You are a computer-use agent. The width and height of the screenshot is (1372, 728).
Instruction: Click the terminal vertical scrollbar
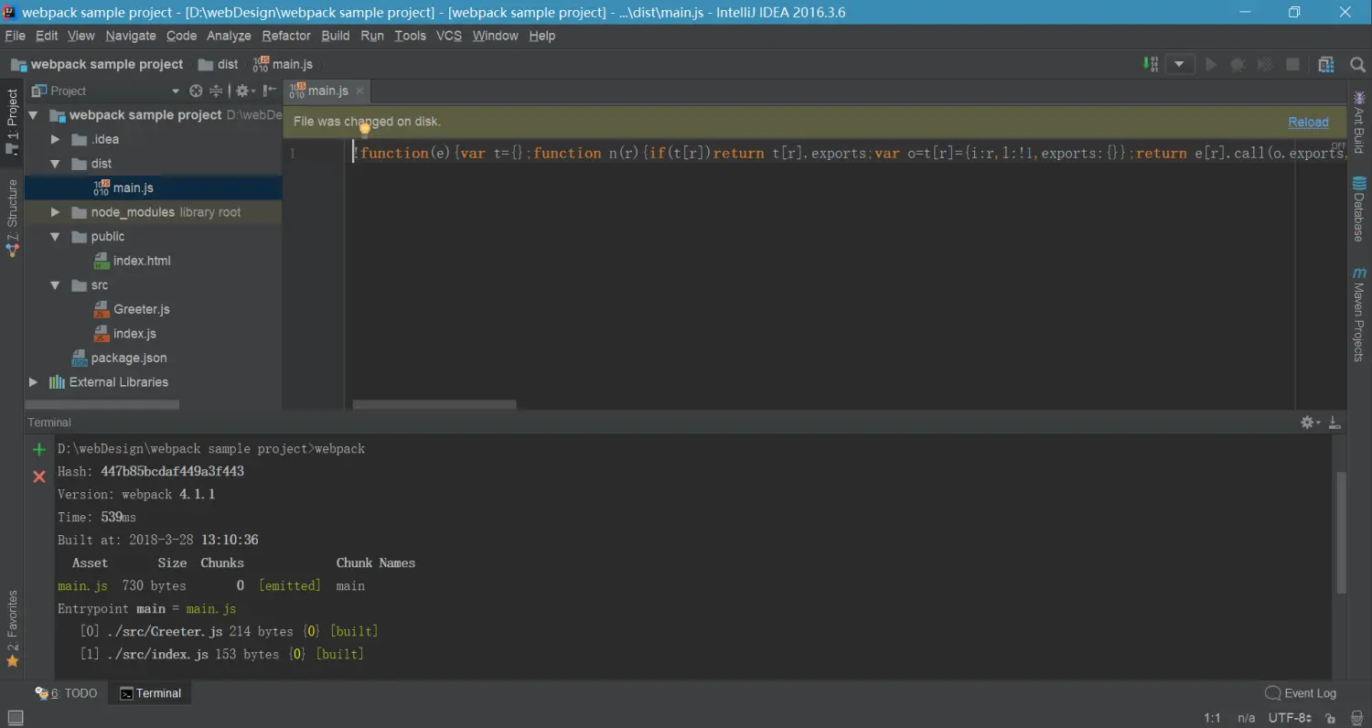click(x=1341, y=532)
